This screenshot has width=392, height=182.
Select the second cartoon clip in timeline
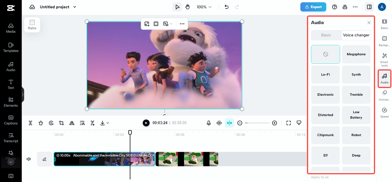pyautogui.click(x=187, y=159)
